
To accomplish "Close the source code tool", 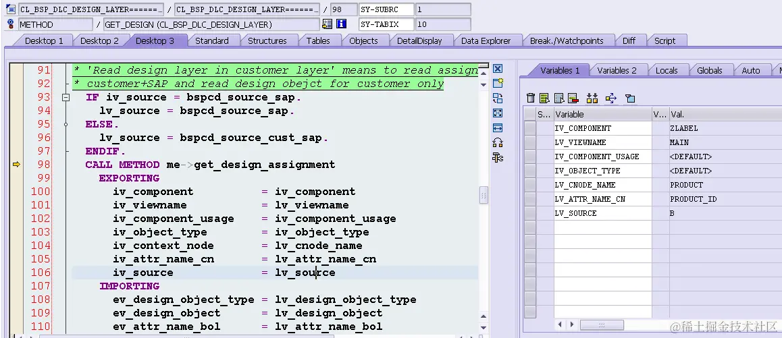I will (x=497, y=68).
